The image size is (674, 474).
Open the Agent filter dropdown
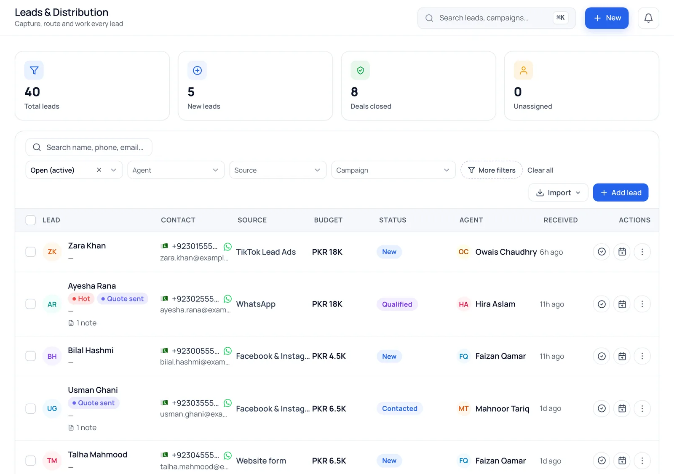[x=176, y=170]
